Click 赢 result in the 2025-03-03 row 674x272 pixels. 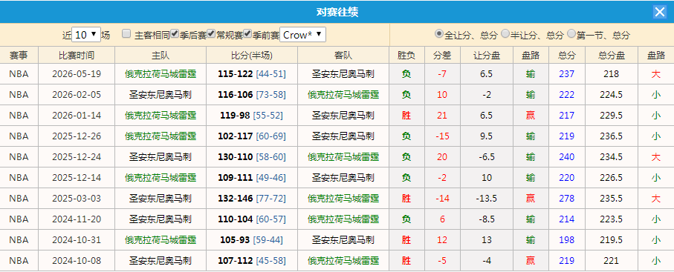tap(531, 199)
